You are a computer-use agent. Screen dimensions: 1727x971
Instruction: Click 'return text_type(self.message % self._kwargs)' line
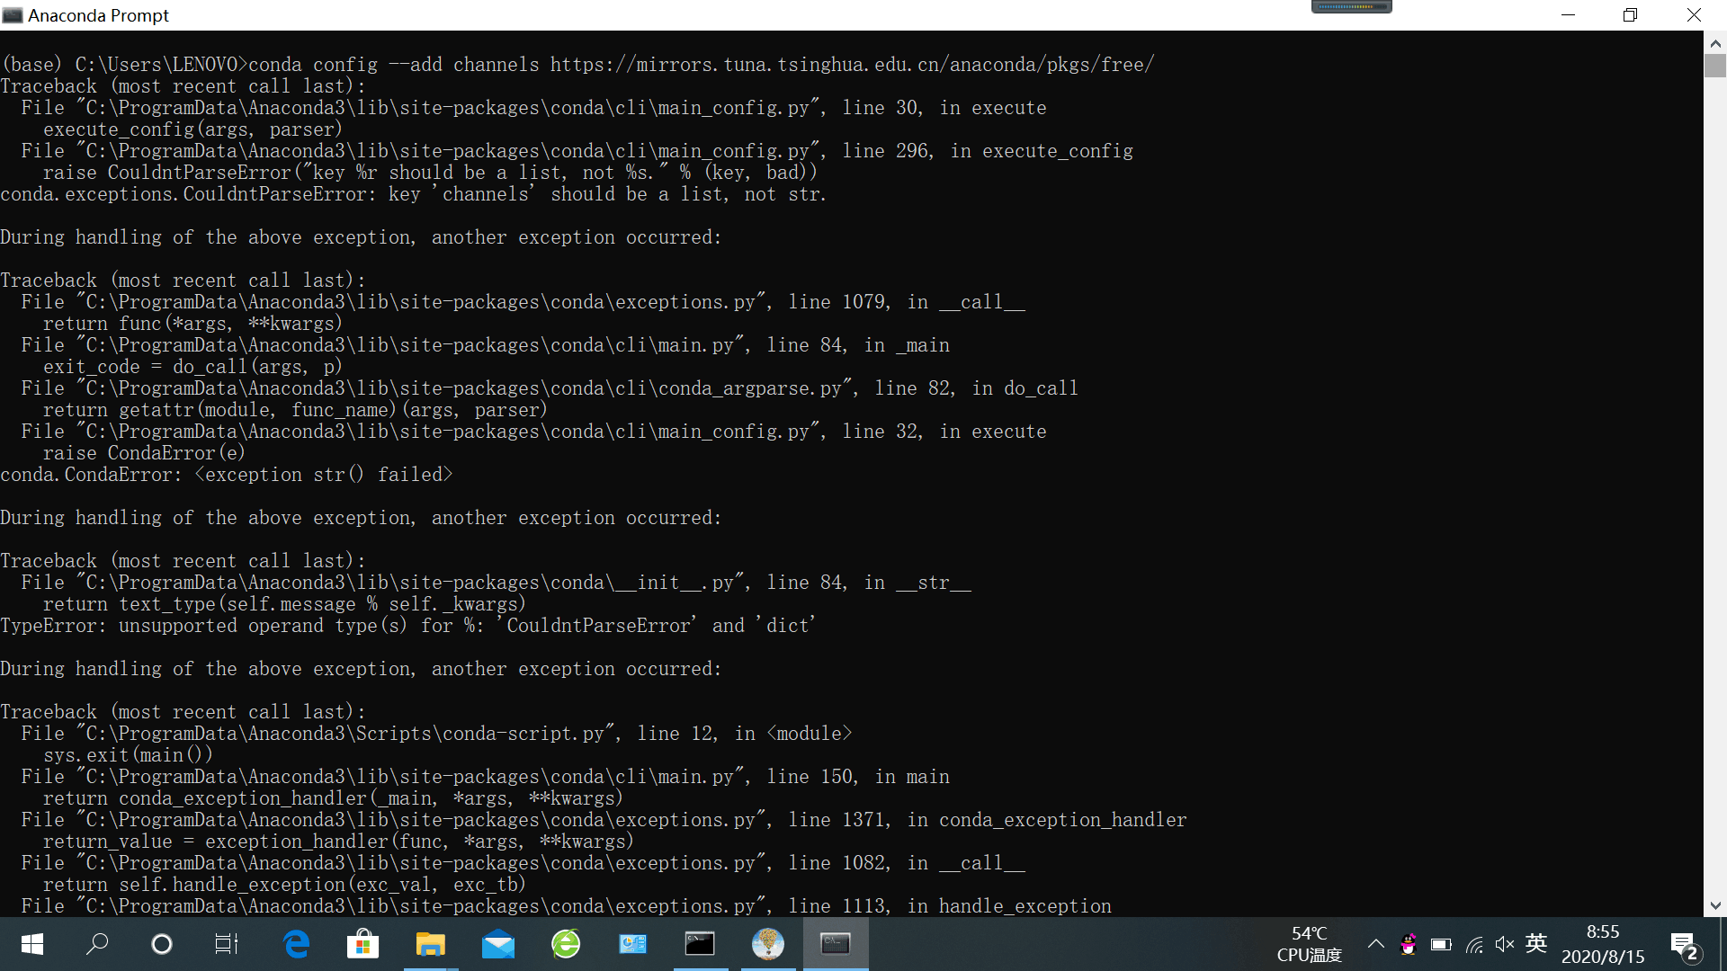[284, 604]
